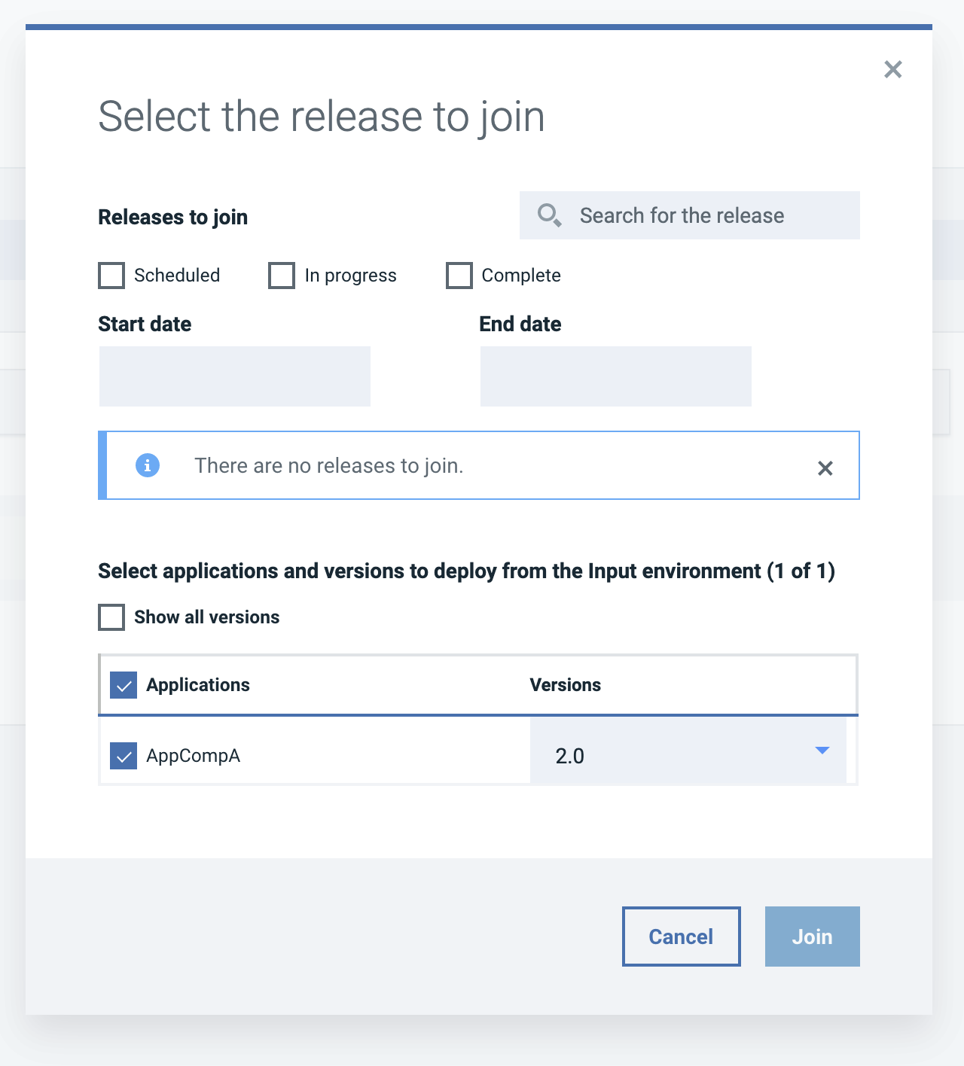964x1066 pixels.
Task: Select the Versions column header
Action: click(565, 685)
